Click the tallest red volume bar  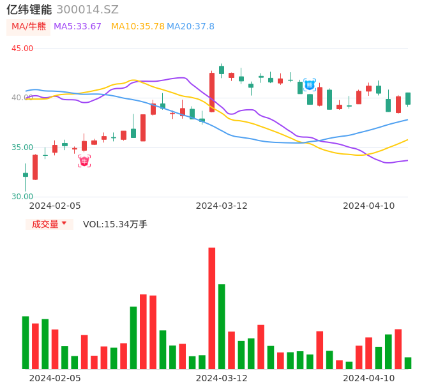tap(212, 308)
